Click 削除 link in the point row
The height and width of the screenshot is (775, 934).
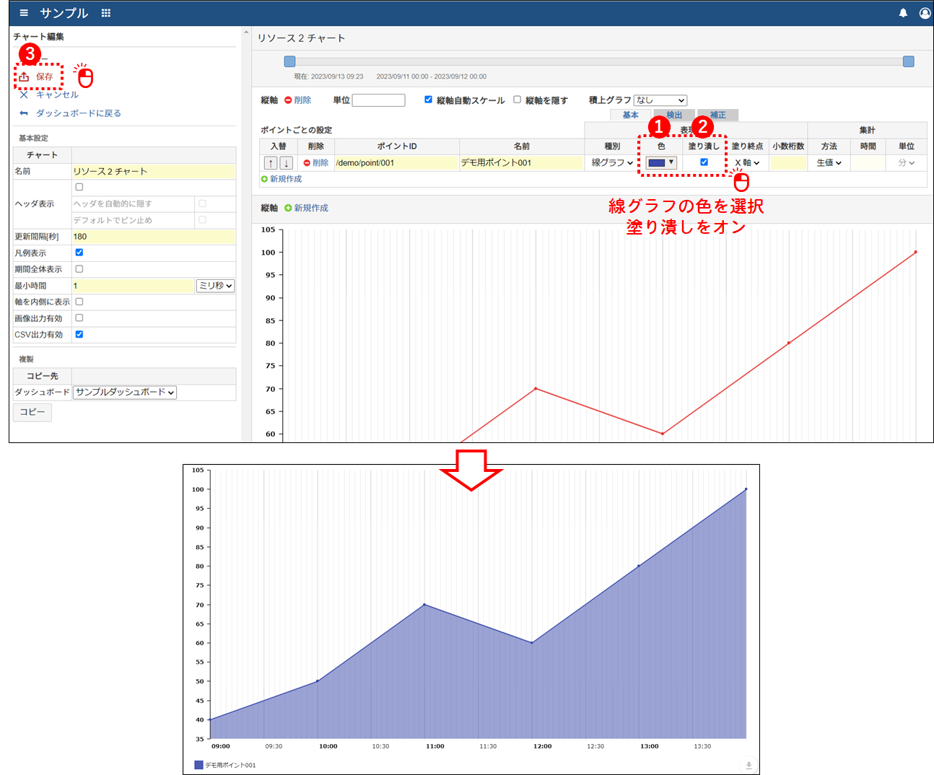click(320, 163)
